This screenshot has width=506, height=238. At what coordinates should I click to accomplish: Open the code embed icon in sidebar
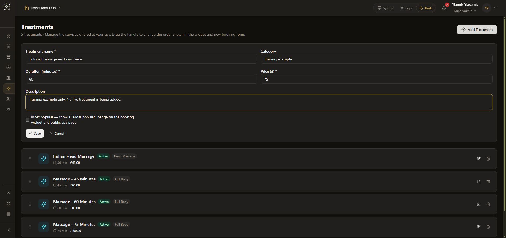point(8,193)
